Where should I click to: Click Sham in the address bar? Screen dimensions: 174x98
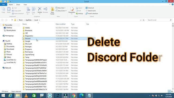[x=21, y=20]
